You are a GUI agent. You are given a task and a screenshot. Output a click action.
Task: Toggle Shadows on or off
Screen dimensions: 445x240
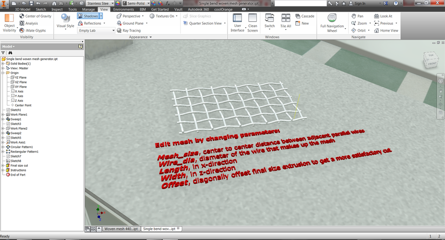[88, 16]
